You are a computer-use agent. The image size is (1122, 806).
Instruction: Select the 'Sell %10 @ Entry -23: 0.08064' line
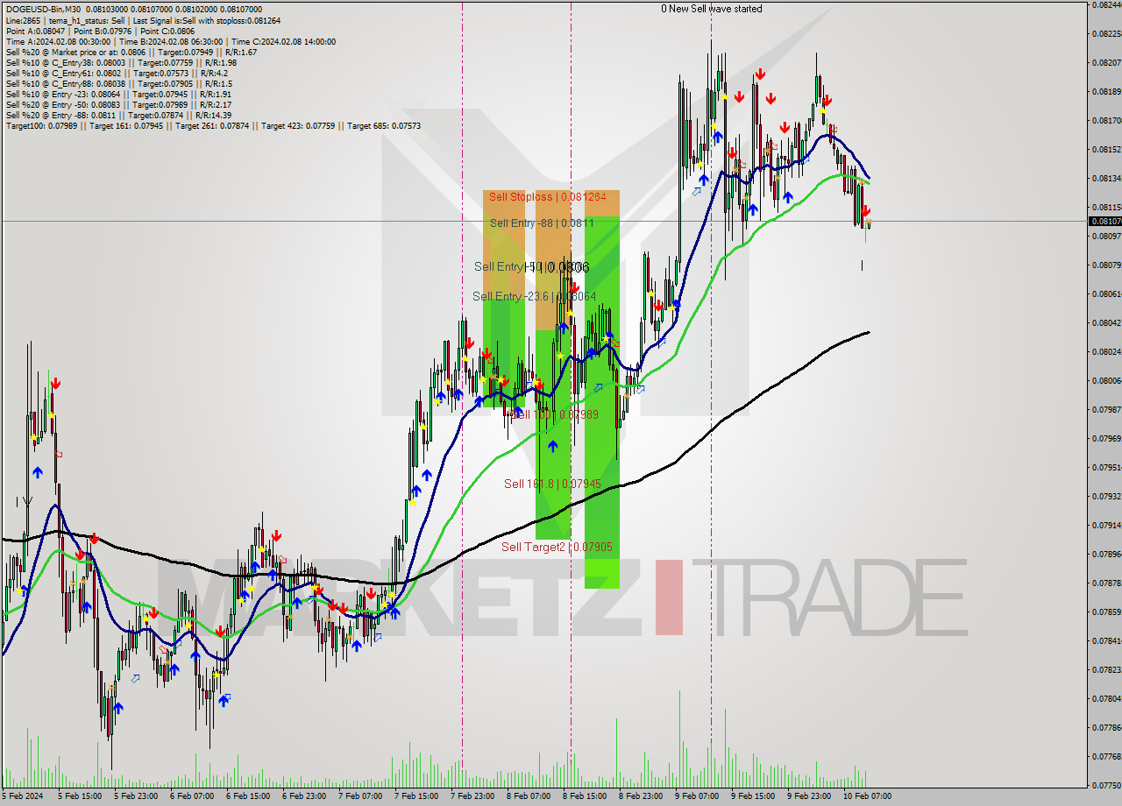[x=118, y=94]
